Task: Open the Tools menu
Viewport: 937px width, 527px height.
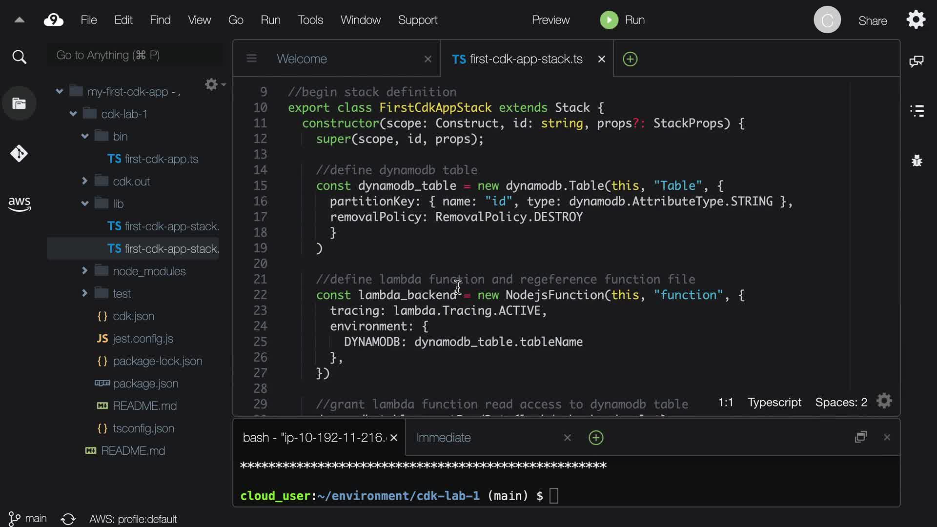Action: coord(310,20)
